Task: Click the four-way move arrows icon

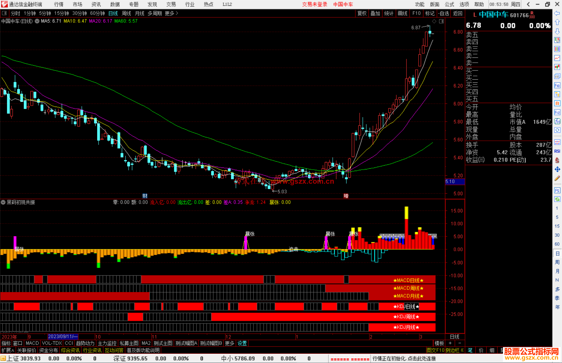Action: click(557, 169)
